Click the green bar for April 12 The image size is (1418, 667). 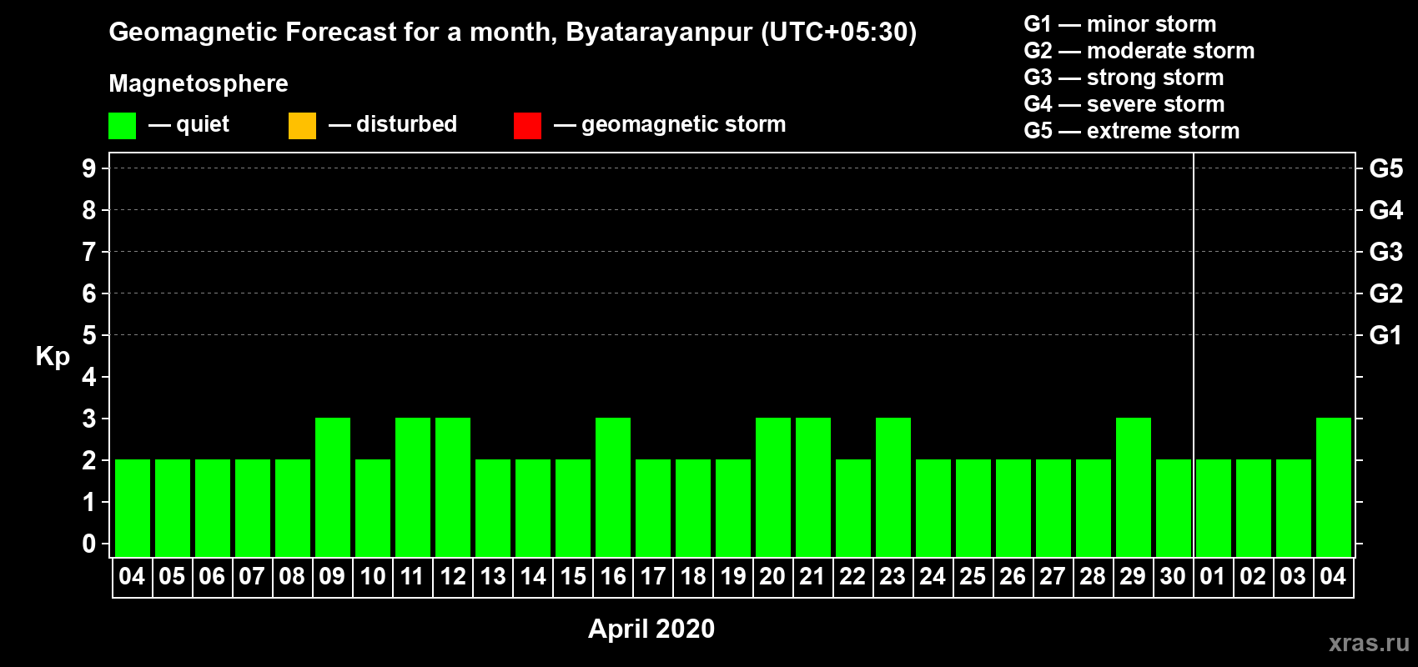tap(453, 487)
